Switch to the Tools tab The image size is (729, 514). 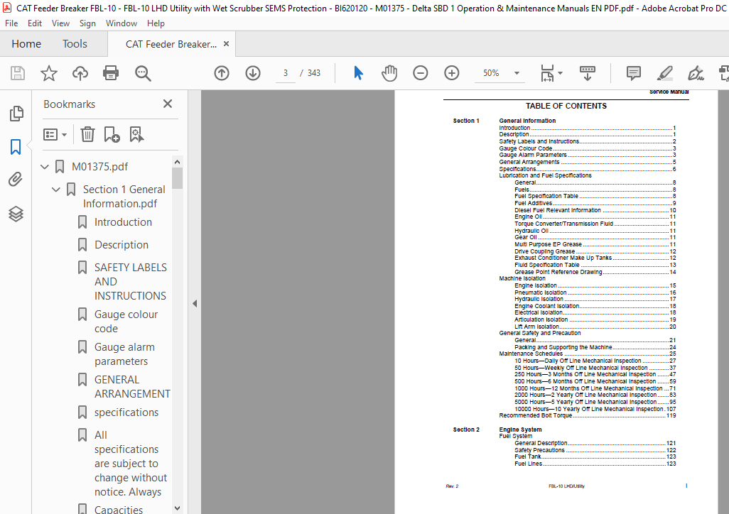pos(75,44)
